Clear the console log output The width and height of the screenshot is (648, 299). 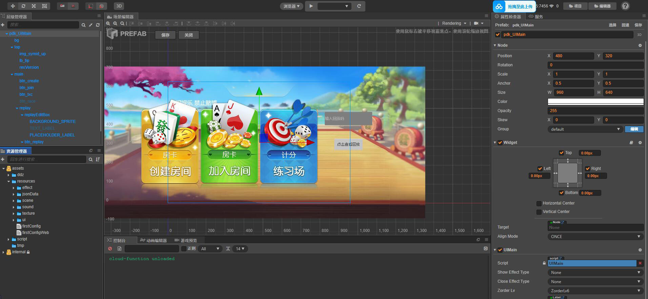(x=110, y=249)
